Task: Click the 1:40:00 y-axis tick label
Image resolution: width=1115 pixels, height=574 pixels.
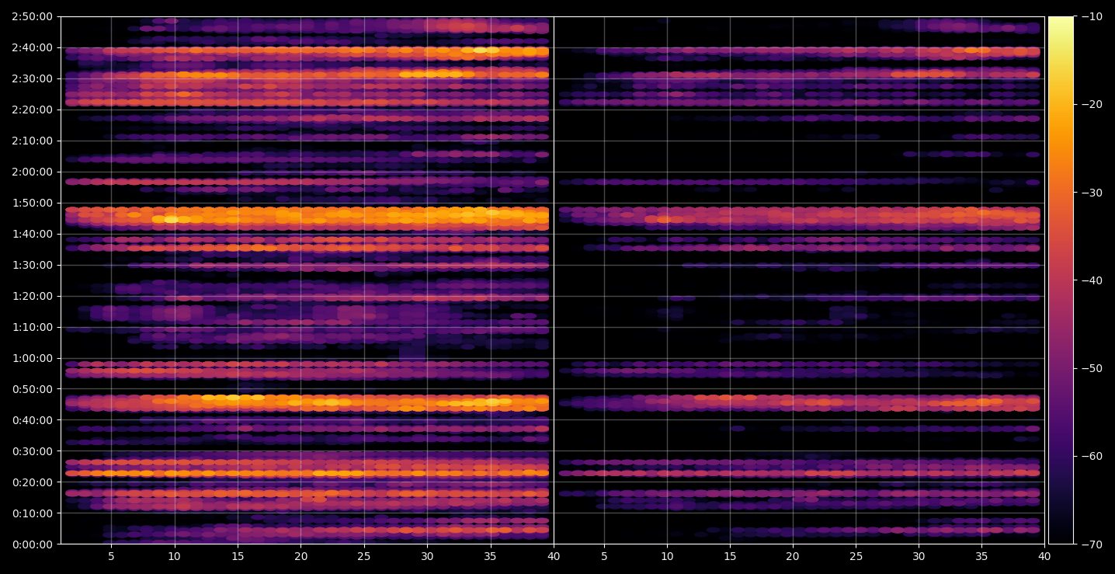Action: click(32, 234)
